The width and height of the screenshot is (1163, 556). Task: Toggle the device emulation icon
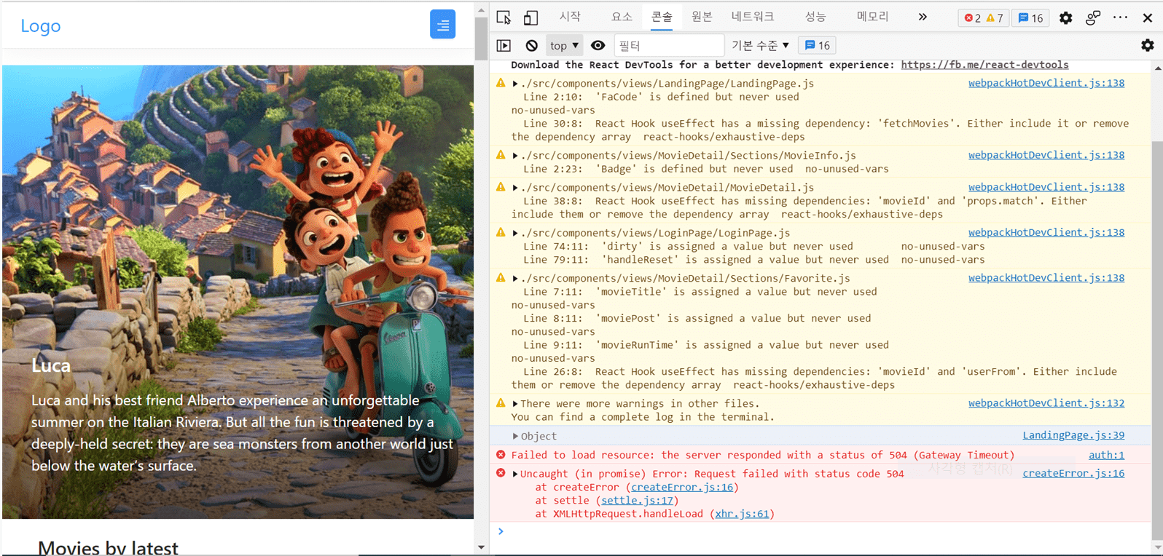coord(531,17)
